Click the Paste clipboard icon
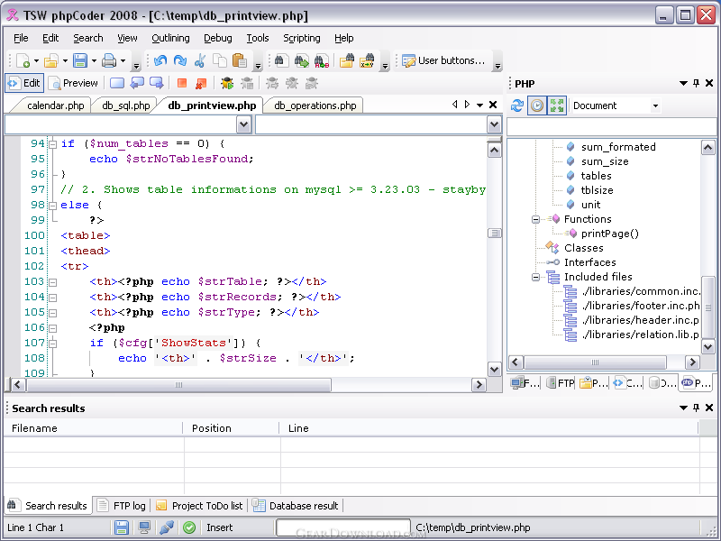The width and height of the screenshot is (721, 541). pyautogui.click(x=239, y=60)
